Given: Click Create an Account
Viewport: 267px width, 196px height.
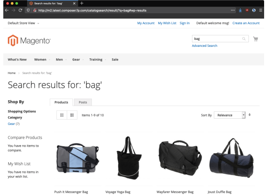Looking at the screenshot, I should 246,23.
